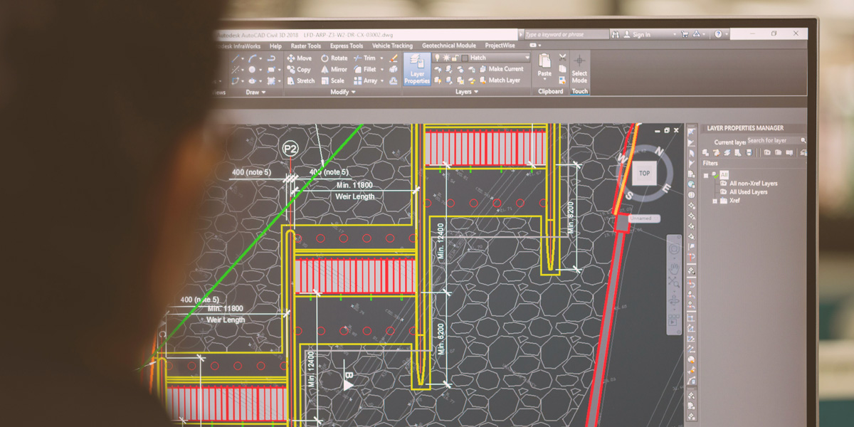This screenshot has width=854, height=427.
Task: Select the Trim tool
Action: tap(364, 58)
